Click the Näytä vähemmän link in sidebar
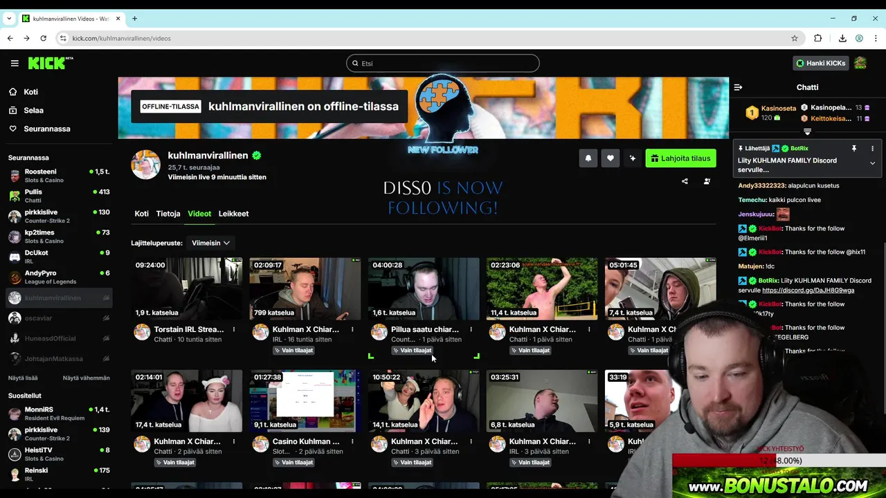The height and width of the screenshot is (498, 886). [87, 378]
